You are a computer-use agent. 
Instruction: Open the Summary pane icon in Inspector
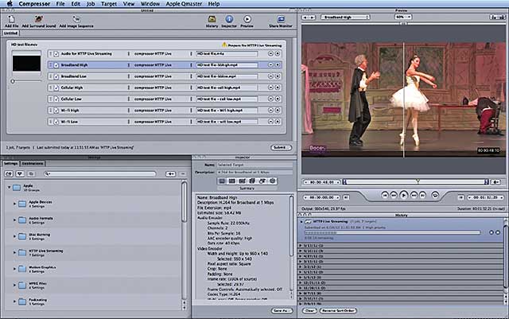coord(222,181)
